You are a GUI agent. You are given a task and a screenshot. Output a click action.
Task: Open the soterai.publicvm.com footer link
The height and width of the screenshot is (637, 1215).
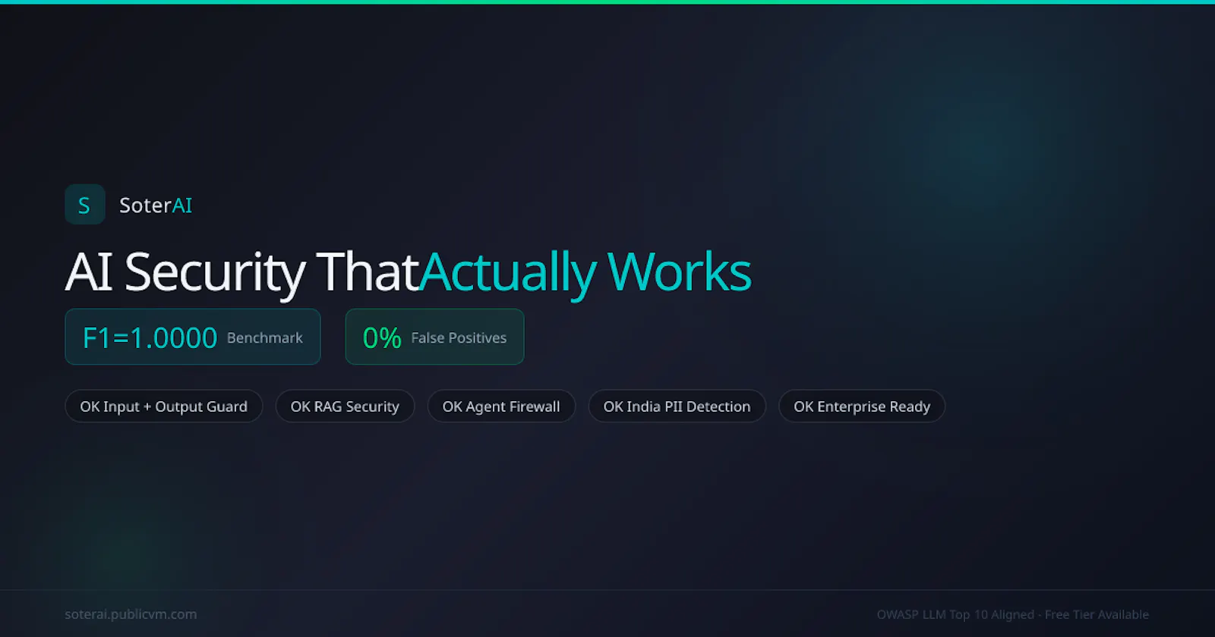pos(131,614)
